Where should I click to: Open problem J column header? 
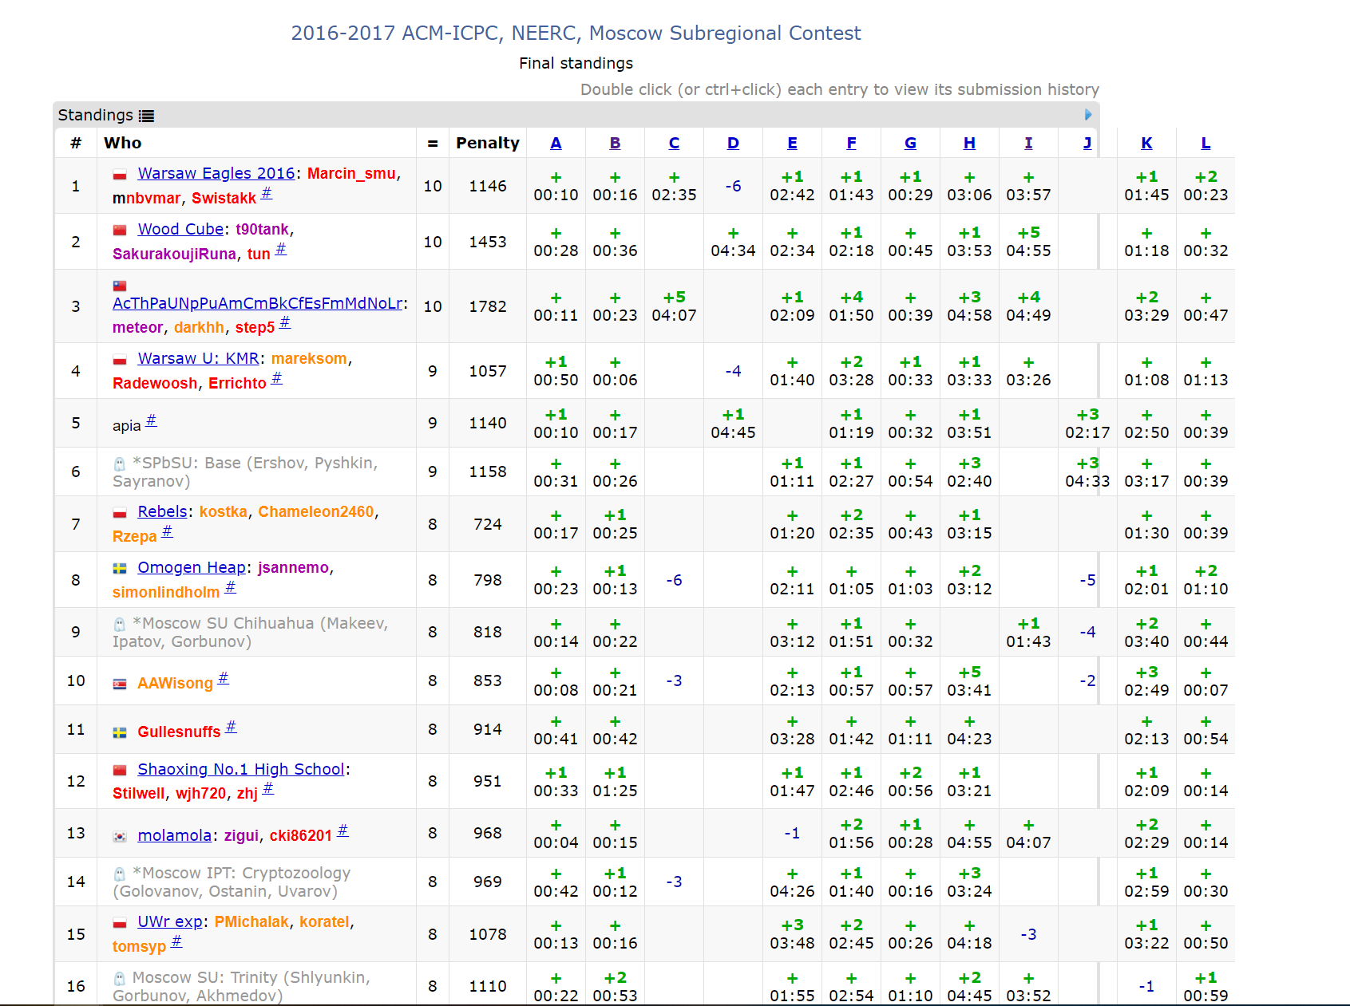pyautogui.click(x=1087, y=143)
